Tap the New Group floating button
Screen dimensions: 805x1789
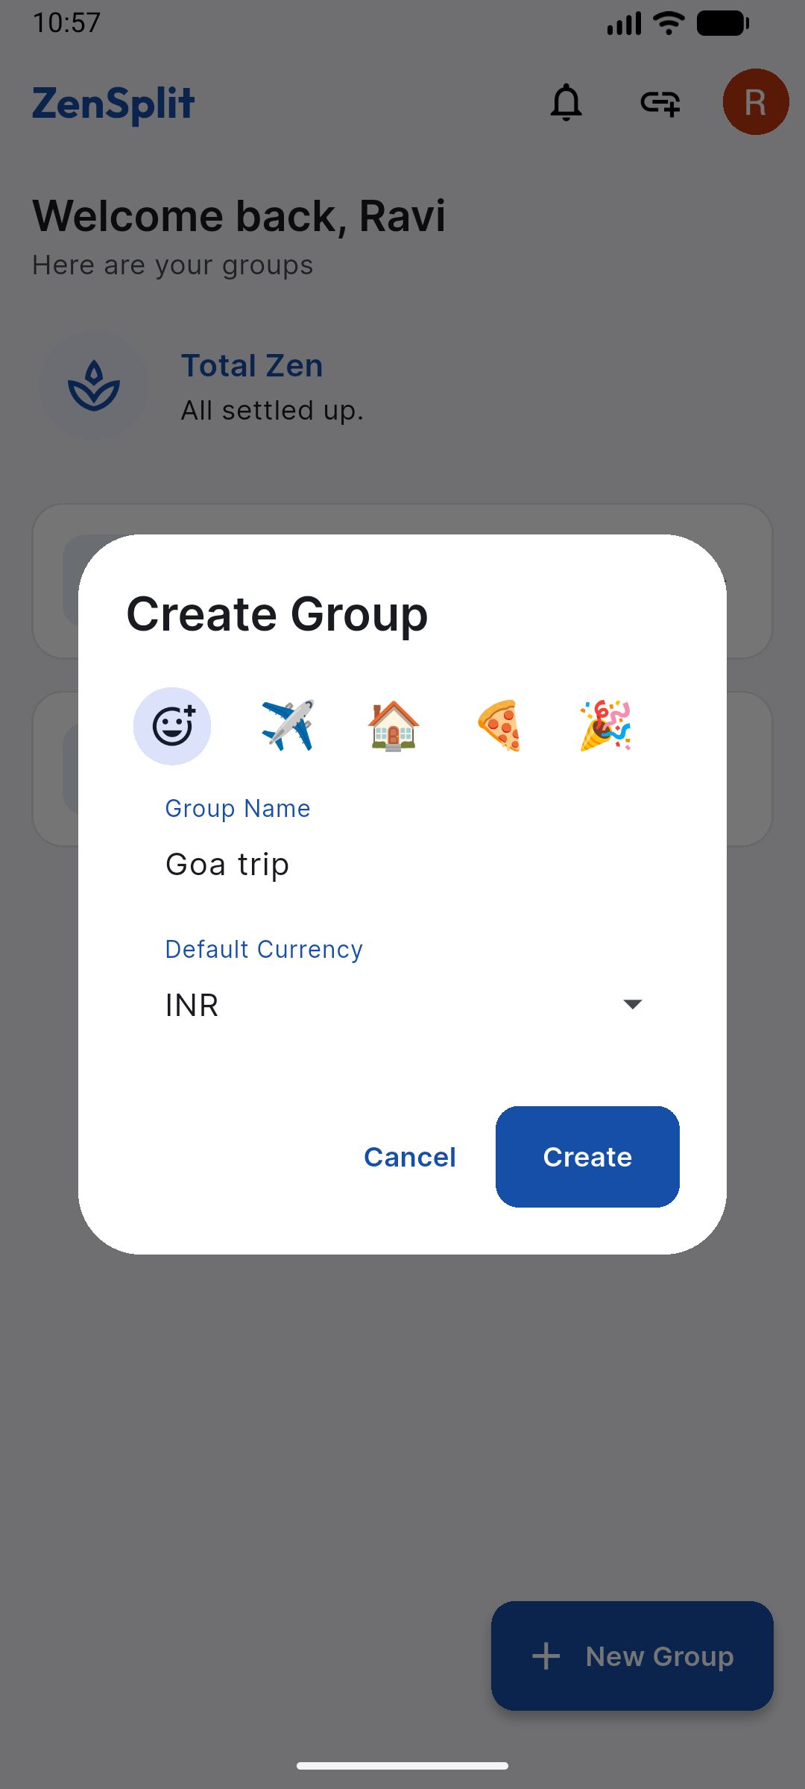[x=632, y=1656]
